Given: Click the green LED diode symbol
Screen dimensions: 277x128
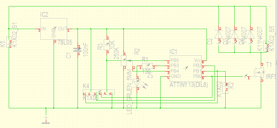Looking at the screenshot, I should [x=137, y=83].
